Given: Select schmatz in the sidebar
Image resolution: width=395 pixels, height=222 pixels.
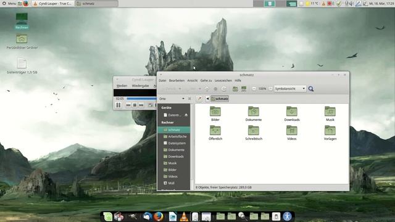Looking at the screenshot, I should tap(174, 130).
